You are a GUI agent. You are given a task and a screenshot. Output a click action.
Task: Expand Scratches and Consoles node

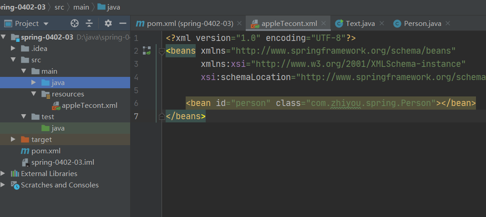pyautogui.click(x=3, y=185)
